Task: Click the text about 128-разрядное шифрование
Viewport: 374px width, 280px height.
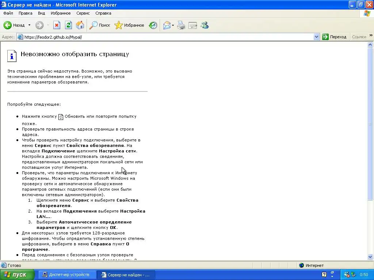Action: 83,241
